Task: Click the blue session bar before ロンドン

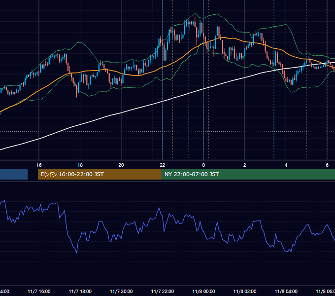Action: click(x=14, y=174)
